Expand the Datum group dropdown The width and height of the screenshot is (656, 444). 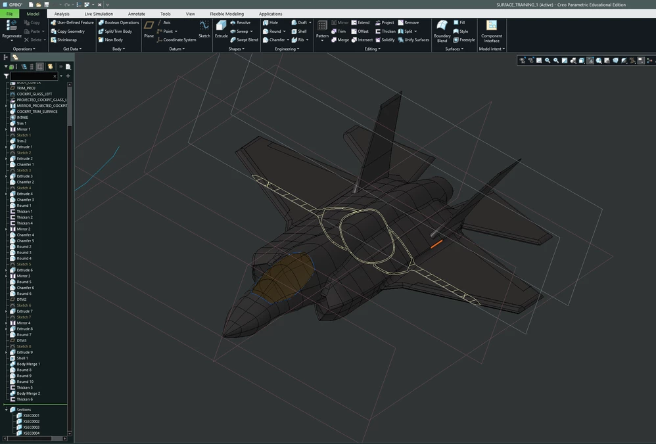point(177,49)
